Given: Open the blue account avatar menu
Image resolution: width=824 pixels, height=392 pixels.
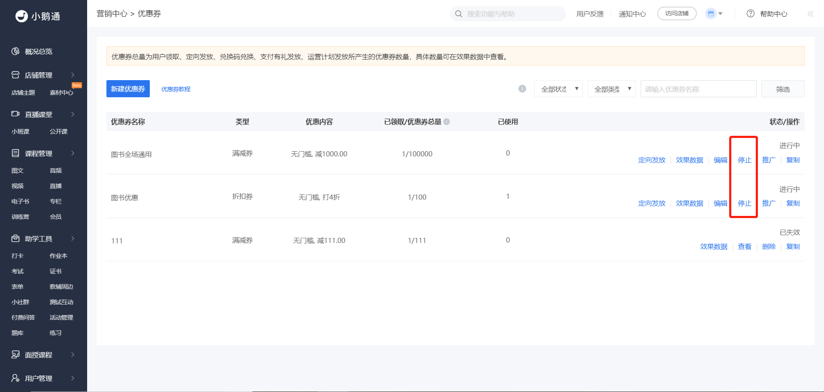Looking at the screenshot, I should point(714,14).
